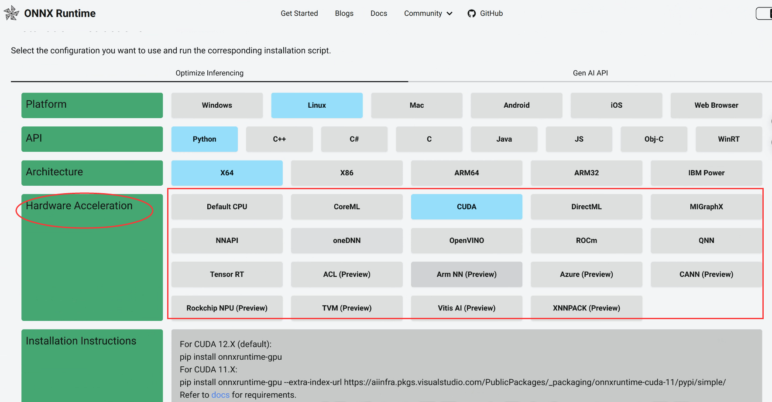Image resolution: width=772 pixels, height=402 pixels.
Task: Open the Get Started page
Action: tap(299, 14)
